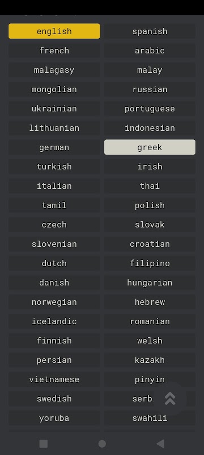This screenshot has height=455, width=204.
Task: Select the mongolian language entry
Action: (x=54, y=89)
